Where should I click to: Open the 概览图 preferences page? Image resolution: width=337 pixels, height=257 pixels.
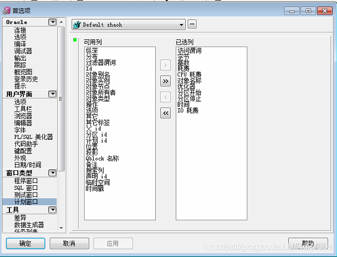(23, 72)
